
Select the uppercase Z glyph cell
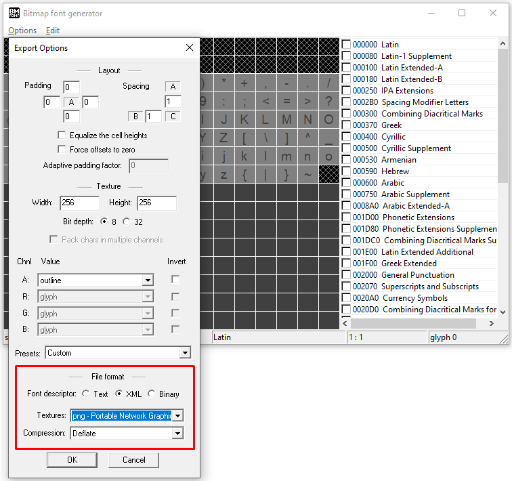tap(223, 138)
